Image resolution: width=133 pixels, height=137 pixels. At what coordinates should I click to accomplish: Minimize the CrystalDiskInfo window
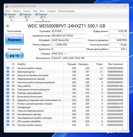coord(108,6)
